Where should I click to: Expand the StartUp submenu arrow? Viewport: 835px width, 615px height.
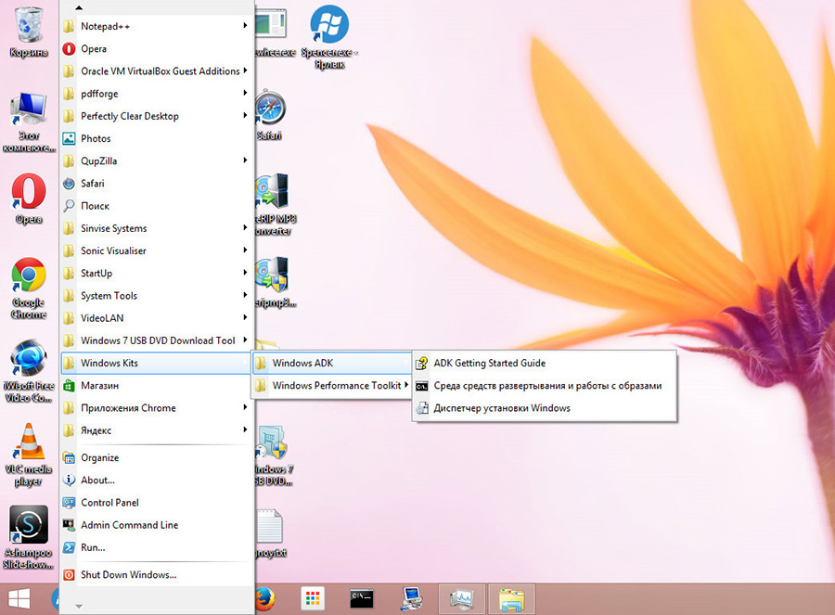point(245,272)
